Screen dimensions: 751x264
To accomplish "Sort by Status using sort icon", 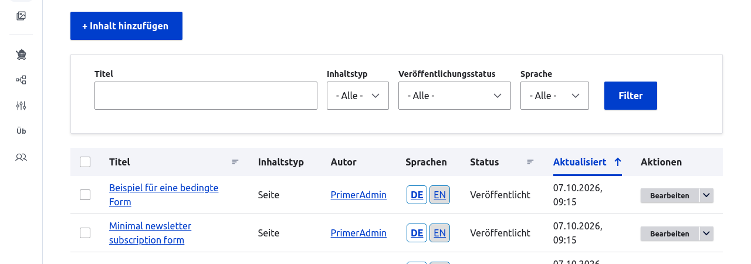I will pyautogui.click(x=530, y=162).
